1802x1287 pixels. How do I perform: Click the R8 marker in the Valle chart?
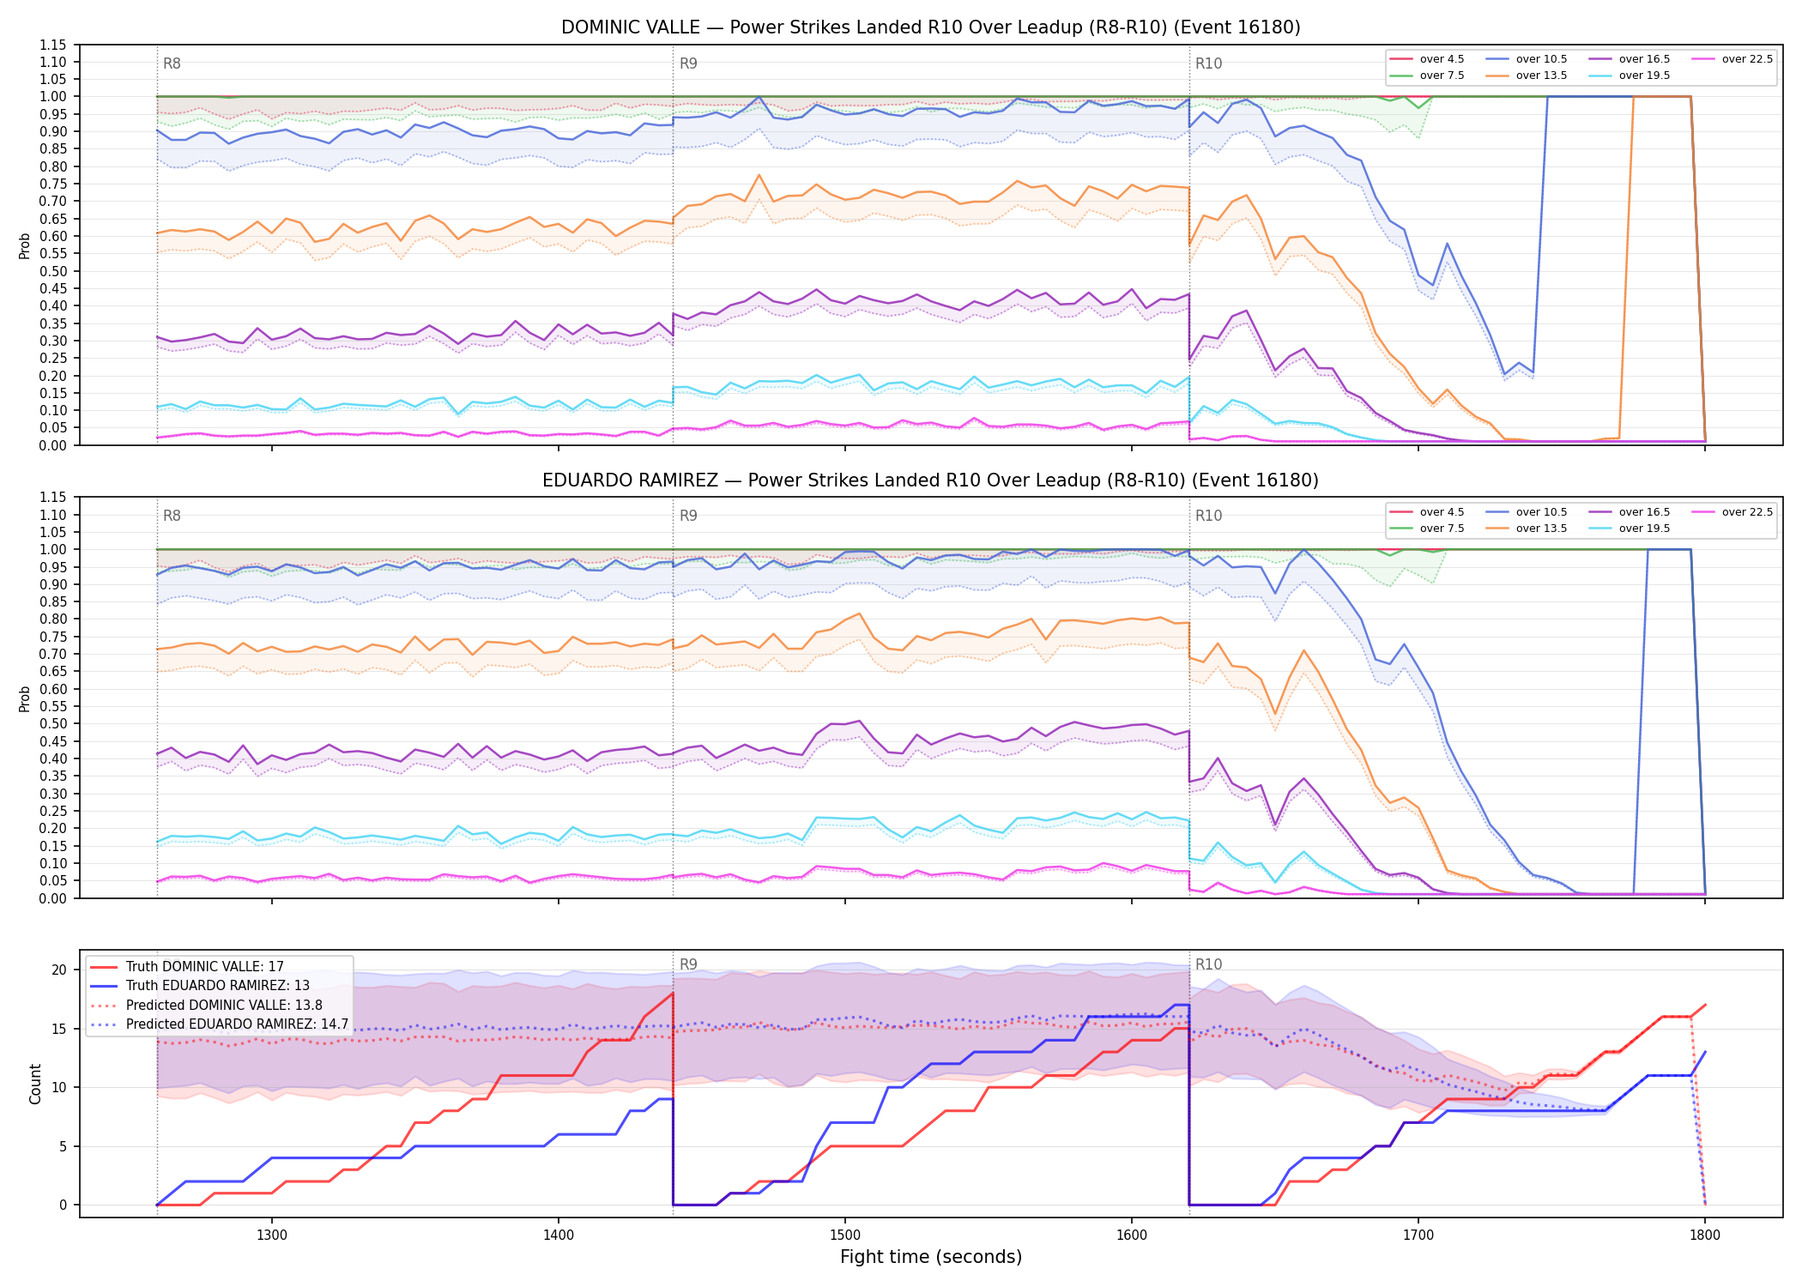pos(172,63)
